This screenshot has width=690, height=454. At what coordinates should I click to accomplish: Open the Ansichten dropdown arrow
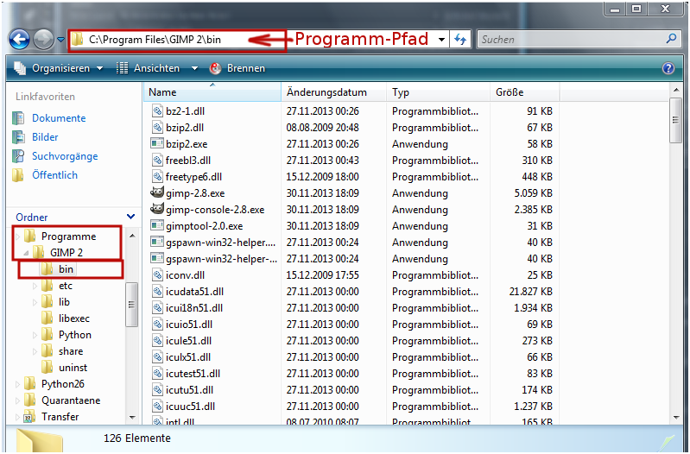(x=194, y=69)
